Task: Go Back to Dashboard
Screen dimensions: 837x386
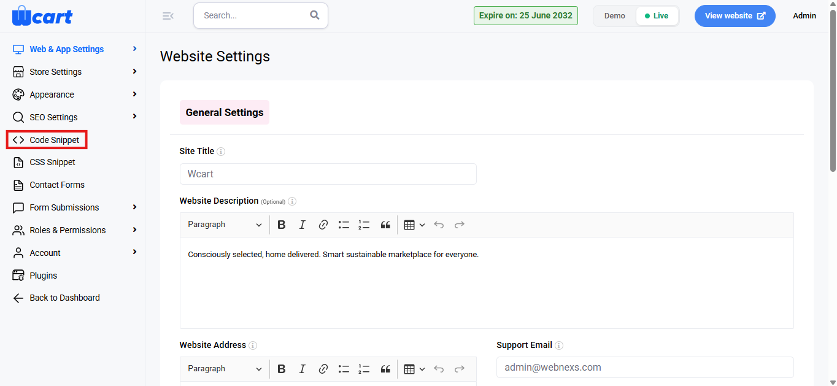Action: (x=56, y=298)
